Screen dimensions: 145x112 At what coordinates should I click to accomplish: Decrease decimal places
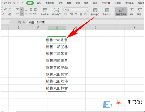[x=85, y=14]
